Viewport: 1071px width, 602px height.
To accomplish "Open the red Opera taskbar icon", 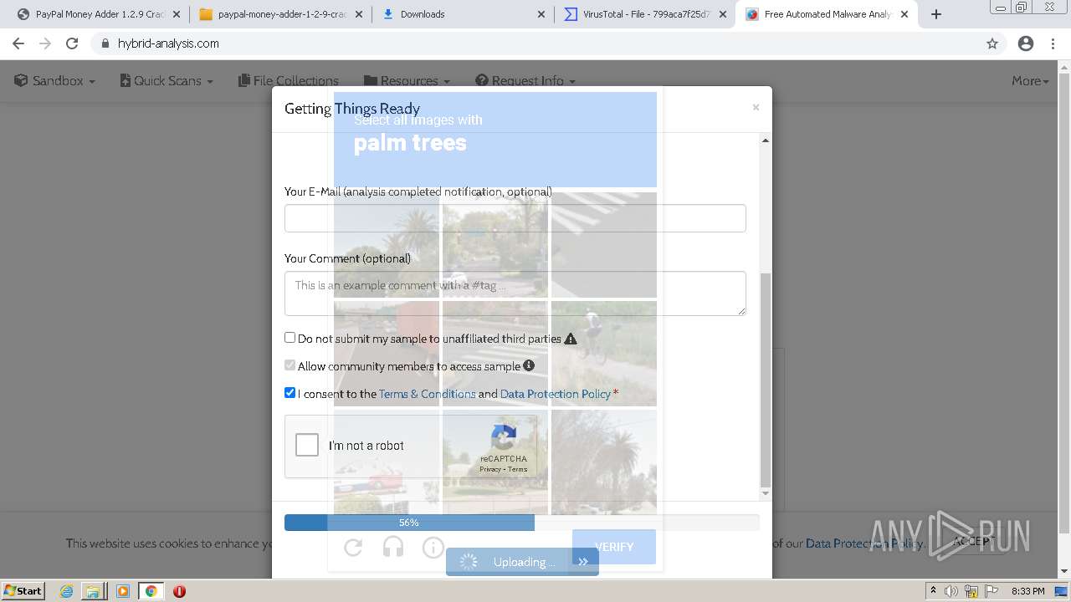I will (x=179, y=591).
